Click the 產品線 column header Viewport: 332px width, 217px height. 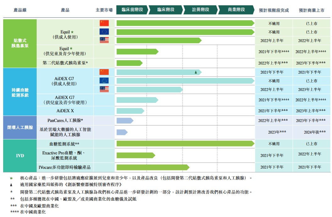(x=20, y=10)
